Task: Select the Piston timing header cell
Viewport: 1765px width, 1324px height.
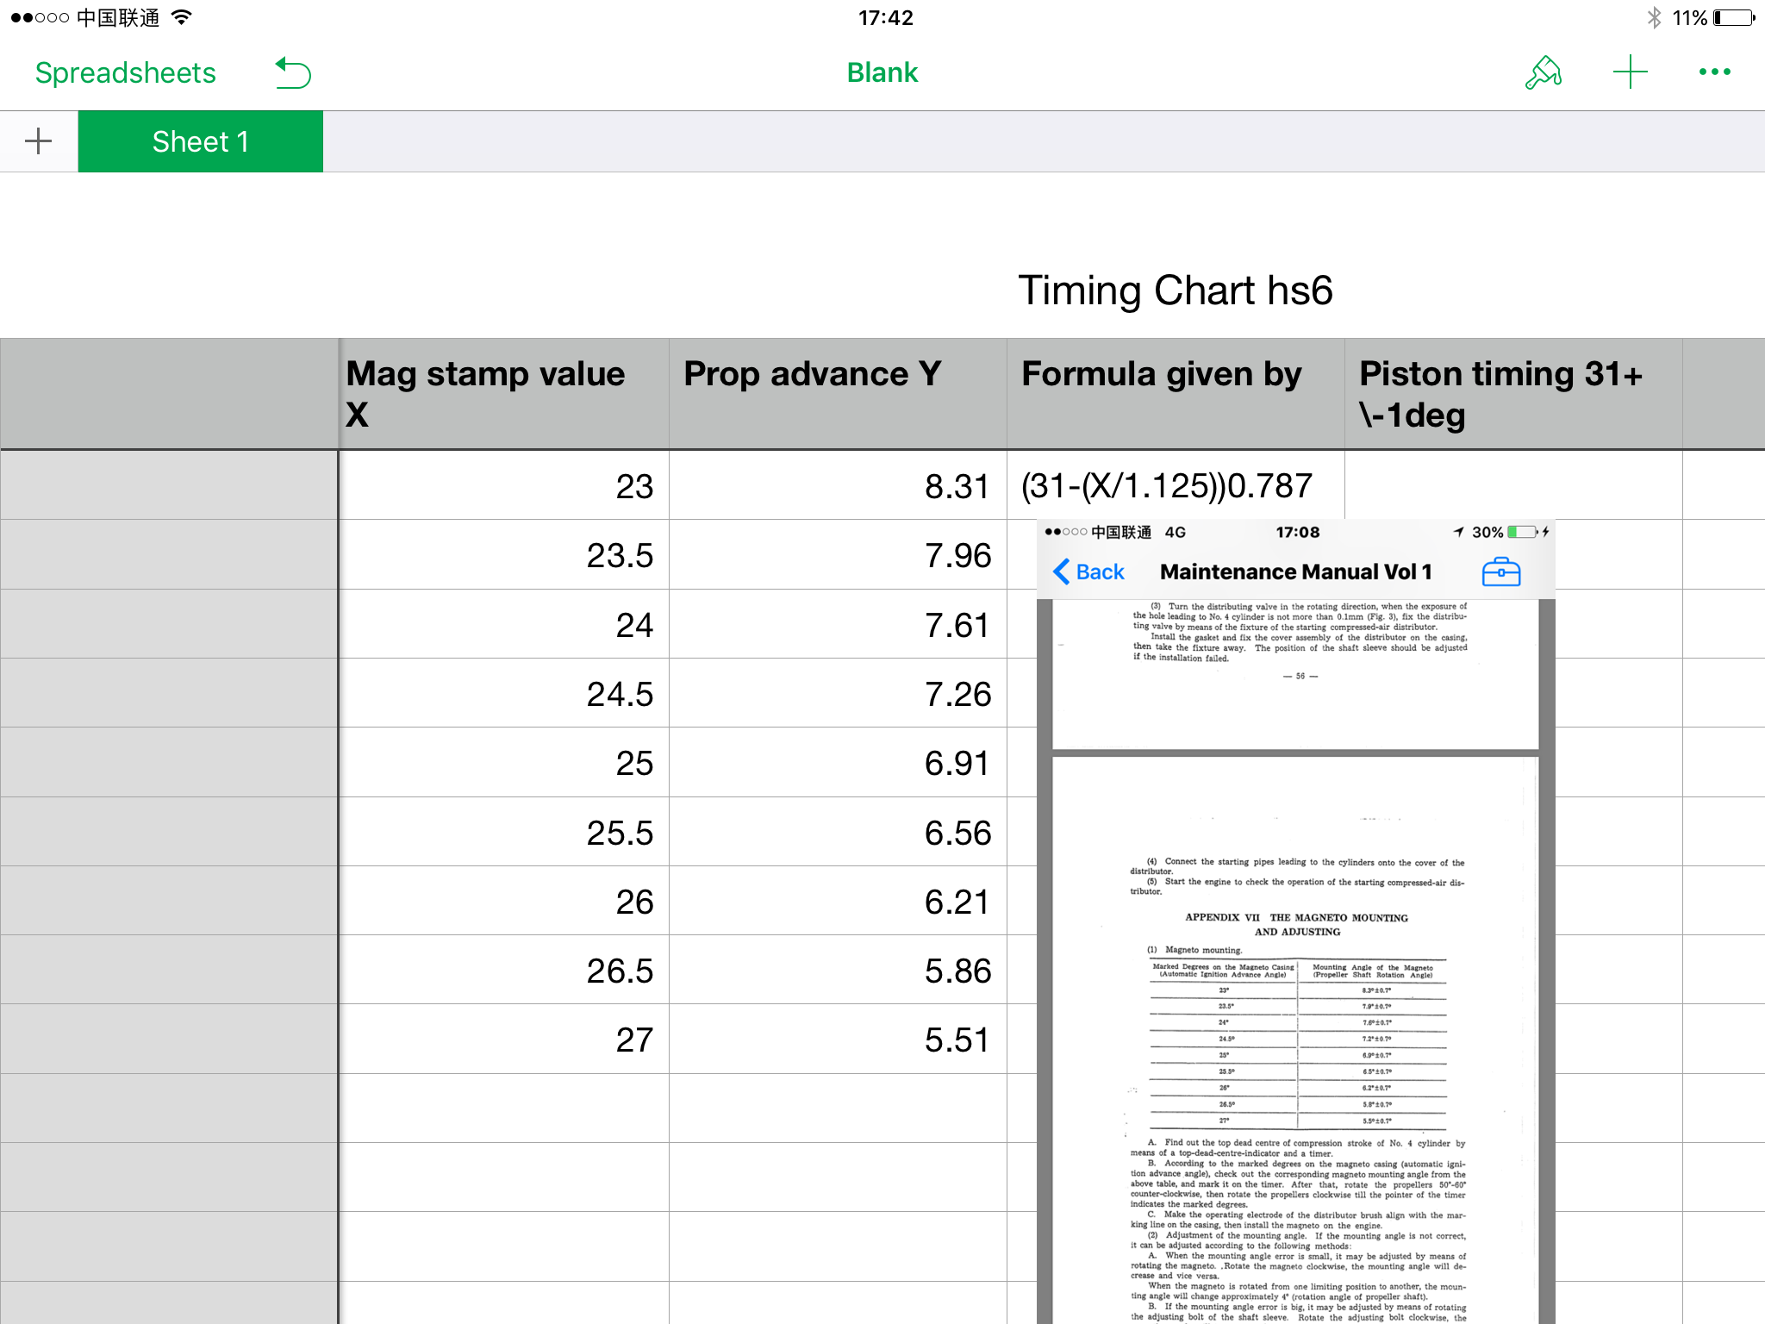Action: point(1512,394)
